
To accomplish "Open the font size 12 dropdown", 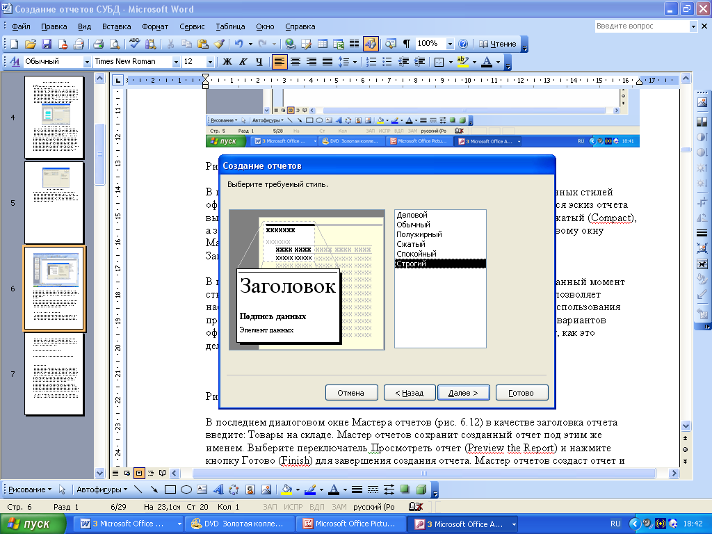I will point(210,62).
